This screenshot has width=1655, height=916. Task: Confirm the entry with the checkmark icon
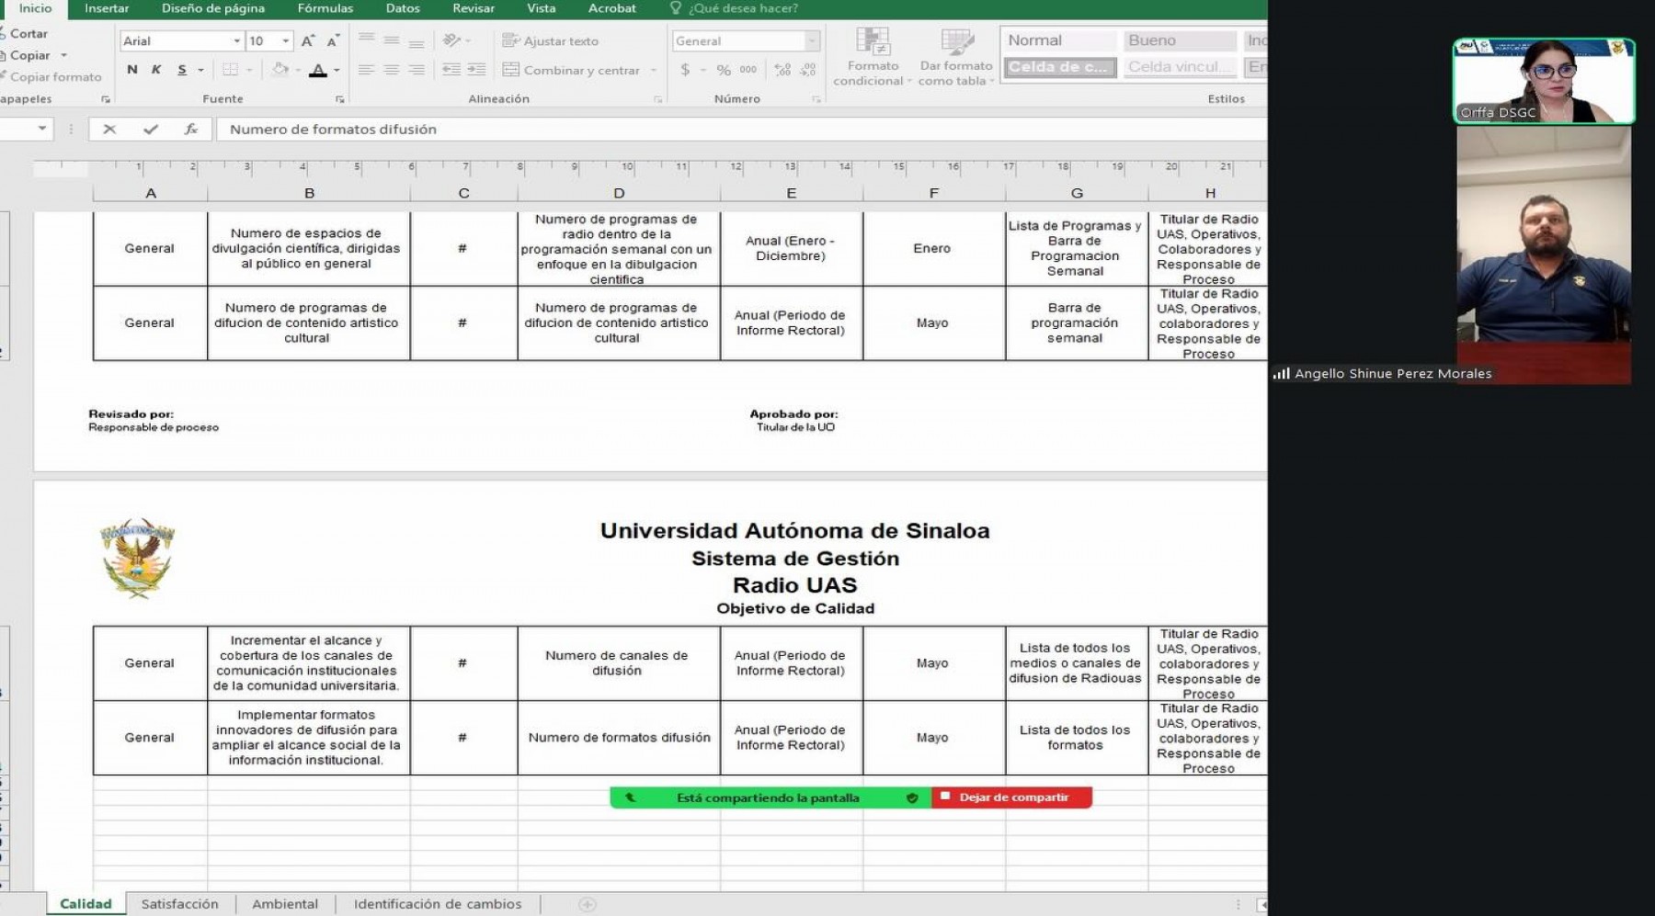pos(151,130)
